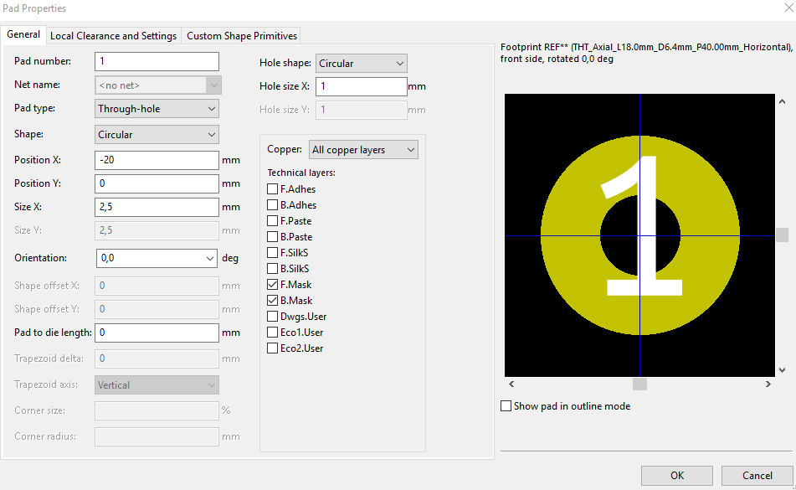The image size is (796, 490).
Task: Toggle Show pad in outline mode
Action: pyautogui.click(x=506, y=405)
